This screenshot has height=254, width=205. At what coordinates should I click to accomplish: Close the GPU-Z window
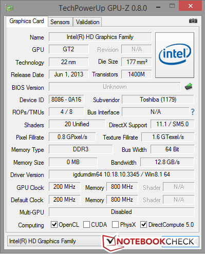click(191, 6)
